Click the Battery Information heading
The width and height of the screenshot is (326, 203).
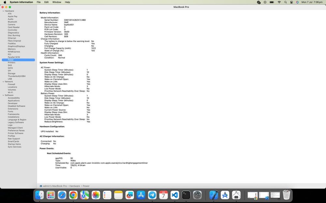point(50,13)
